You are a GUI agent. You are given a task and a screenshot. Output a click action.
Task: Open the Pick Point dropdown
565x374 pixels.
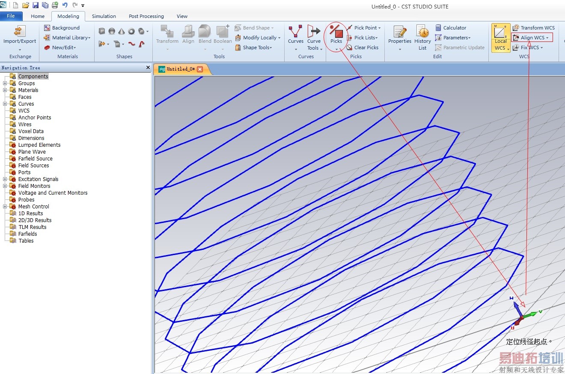coord(364,28)
